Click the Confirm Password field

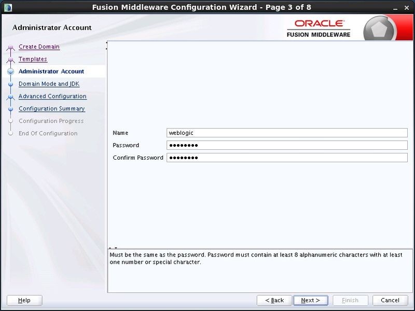click(287, 158)
